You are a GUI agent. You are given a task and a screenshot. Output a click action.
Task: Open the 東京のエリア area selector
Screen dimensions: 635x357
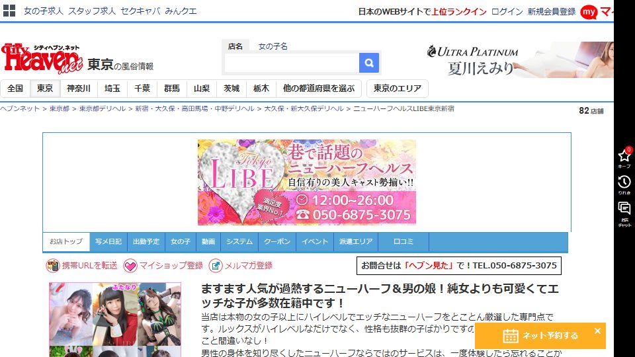(x=398, y=88)
